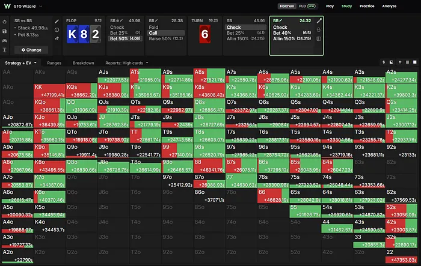
Task: Click the compare columns icon in active BB panel
Action: tap(319, 38)
